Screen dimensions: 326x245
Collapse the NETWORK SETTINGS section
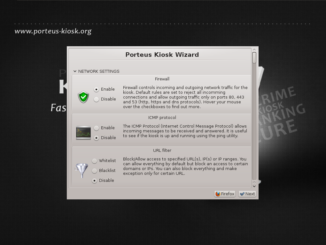[75, 71]
